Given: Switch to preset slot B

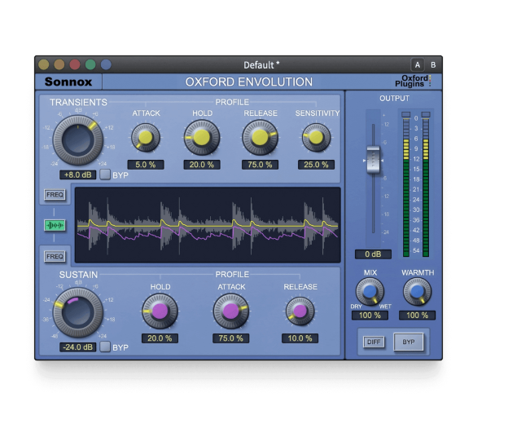Looking at the screenshot, I should point(432,64).
